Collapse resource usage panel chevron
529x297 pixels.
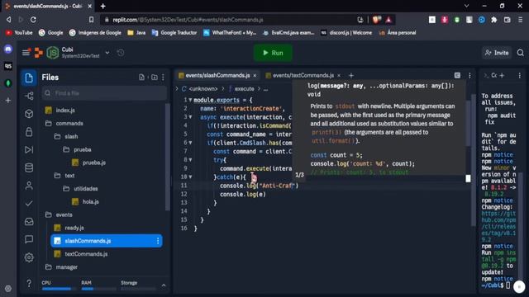[164, 285]
